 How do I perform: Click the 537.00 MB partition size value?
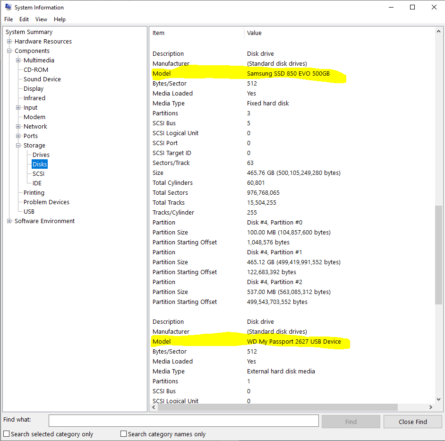(x=289, y=292)
